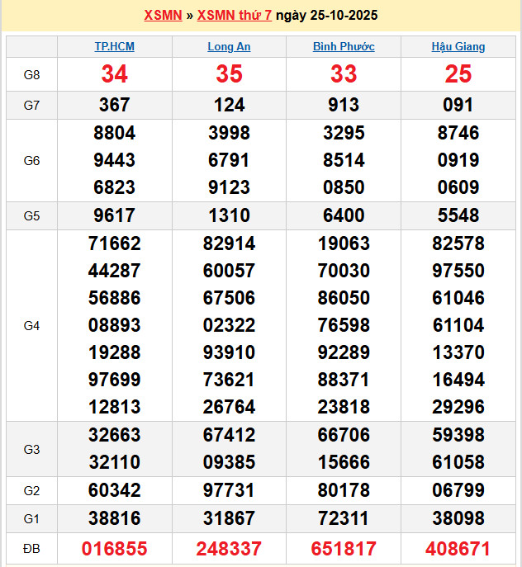Screen dimensions: 522x567
Task: Open the Hậu Giang province link
Action: click(458, 47)
